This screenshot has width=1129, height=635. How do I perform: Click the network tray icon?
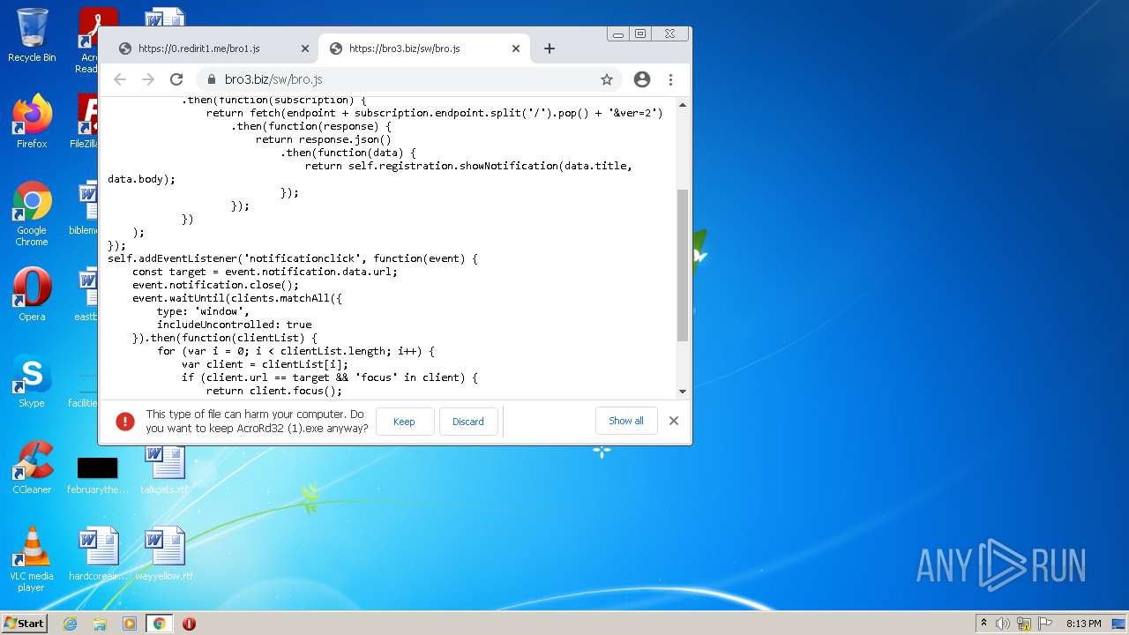point(1024,624)
